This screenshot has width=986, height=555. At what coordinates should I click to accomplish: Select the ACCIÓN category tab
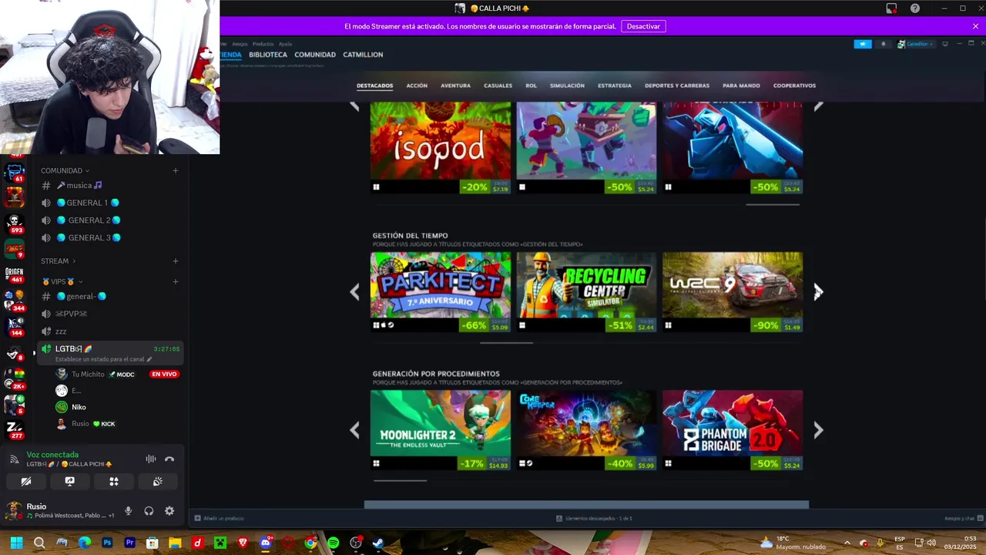(x=417, y=86)
